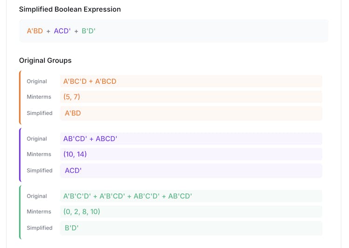Select the orange A'BD term in expression

point(35,31)
